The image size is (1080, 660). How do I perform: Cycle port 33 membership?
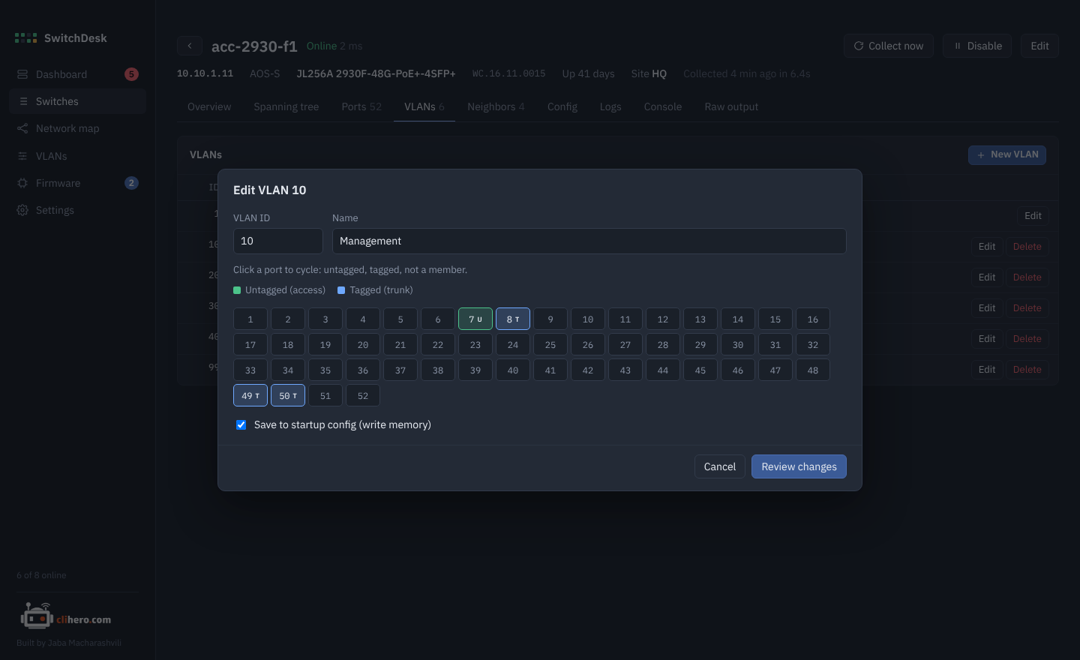pos(250,370)
